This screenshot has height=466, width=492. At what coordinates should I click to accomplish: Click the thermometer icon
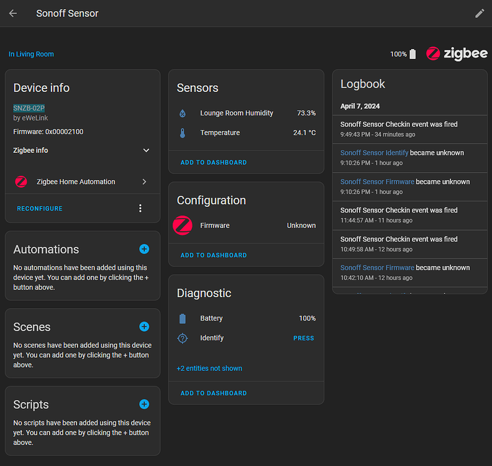[183, 133]
